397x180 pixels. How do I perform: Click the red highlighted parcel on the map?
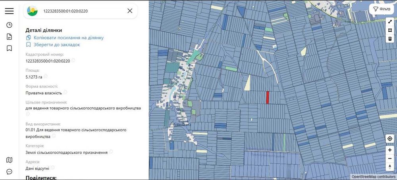click(267, 98)
